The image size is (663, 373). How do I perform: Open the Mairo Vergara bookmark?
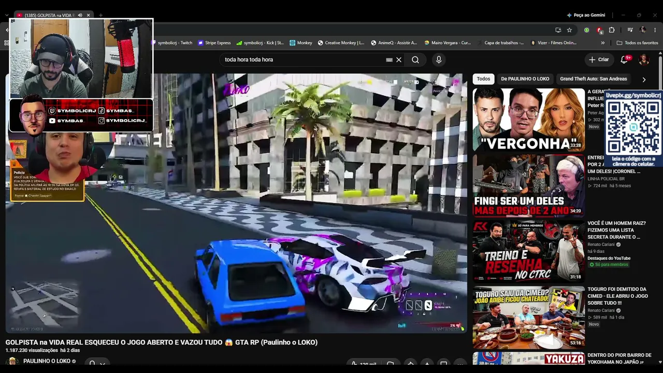pos(448,43)
